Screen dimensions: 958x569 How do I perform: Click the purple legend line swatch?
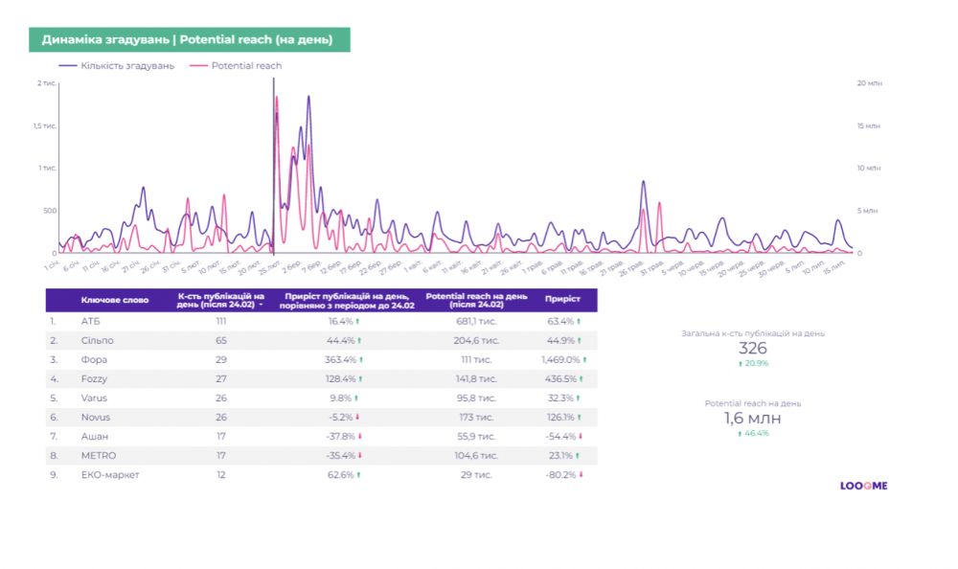(x=68, y=66)
